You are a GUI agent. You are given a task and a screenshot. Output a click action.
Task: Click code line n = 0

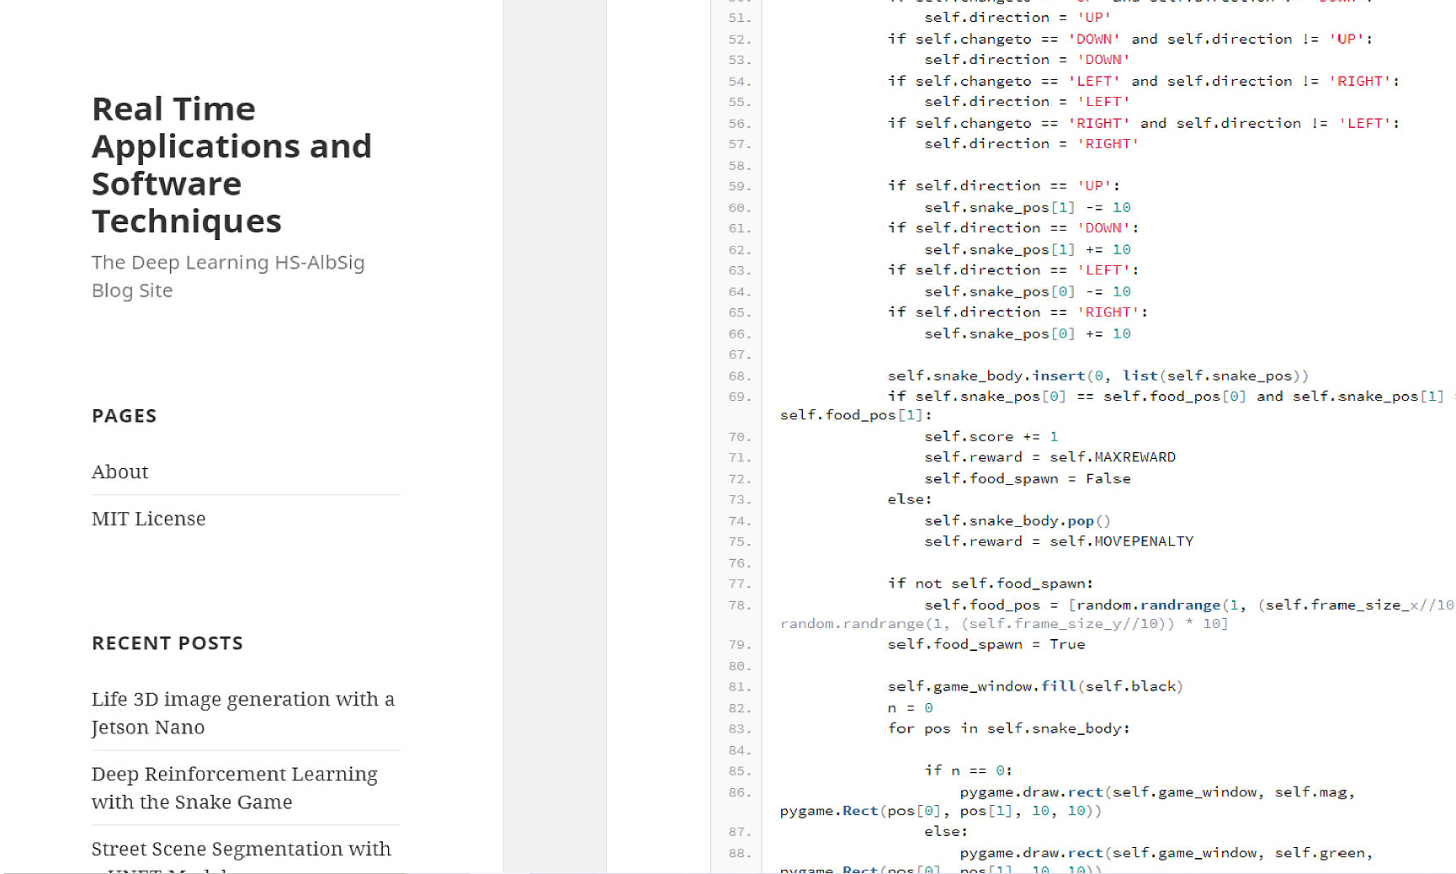tap(910, 708)
